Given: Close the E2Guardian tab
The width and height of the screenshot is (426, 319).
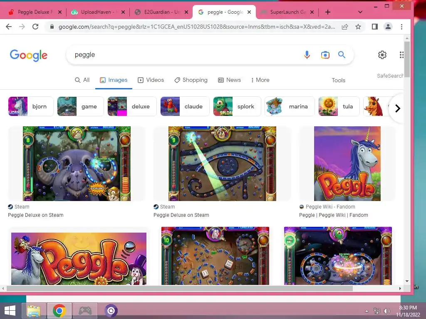Looking at the screenshot, I should point(186,12).
